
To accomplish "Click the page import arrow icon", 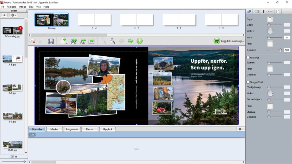I will tap(92, 41).
